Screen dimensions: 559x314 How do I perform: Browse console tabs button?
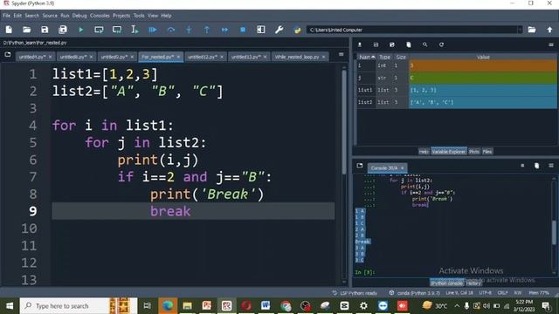[360, 166]
